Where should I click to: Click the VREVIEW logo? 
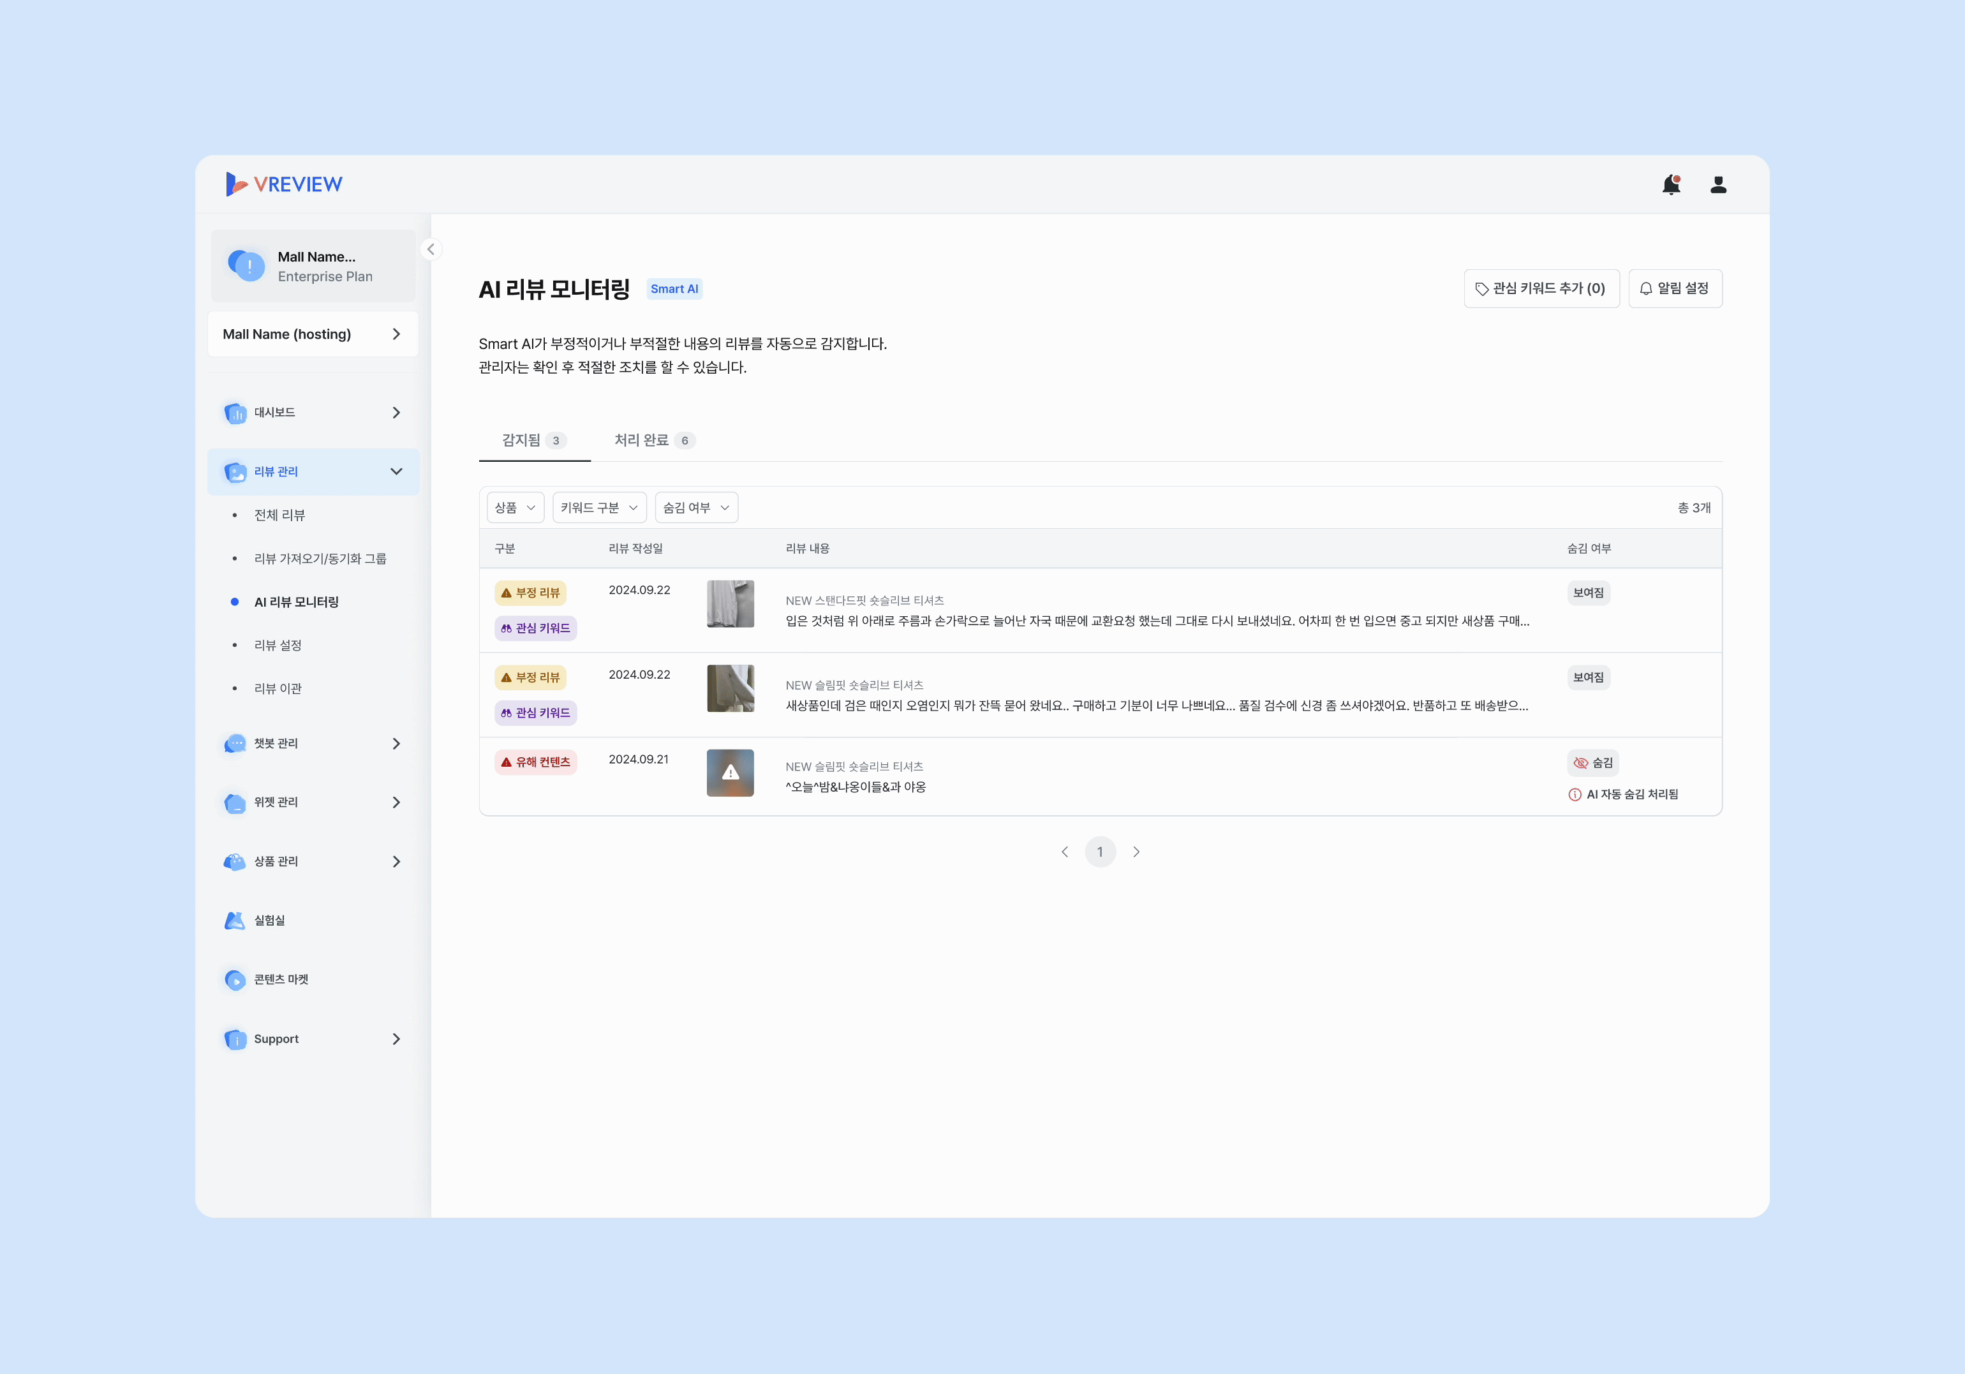pos(284,184)
